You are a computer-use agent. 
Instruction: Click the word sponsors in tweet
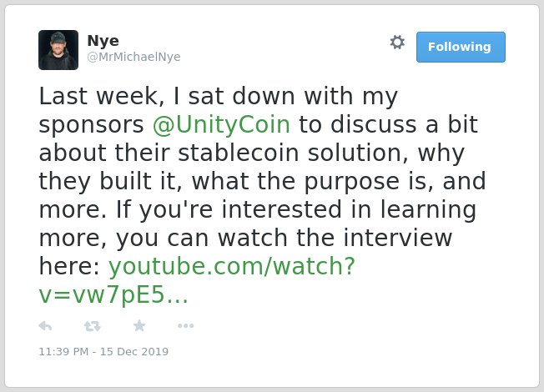coord(91,126)
